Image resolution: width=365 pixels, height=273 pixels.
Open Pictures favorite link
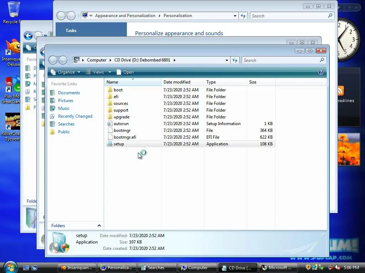click(66, 101)
